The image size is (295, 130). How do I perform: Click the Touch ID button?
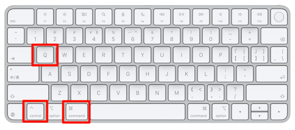click(x=279, y=17)
